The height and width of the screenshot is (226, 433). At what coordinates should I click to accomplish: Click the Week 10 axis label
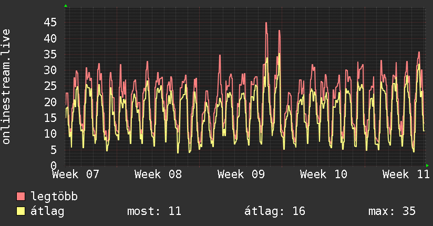pyautogui.click(x=324, y=174)
